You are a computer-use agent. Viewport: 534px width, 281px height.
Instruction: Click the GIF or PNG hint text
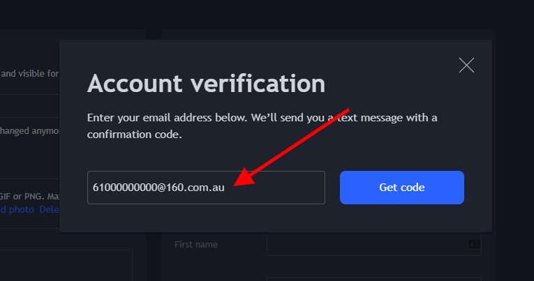pos(29,197)
